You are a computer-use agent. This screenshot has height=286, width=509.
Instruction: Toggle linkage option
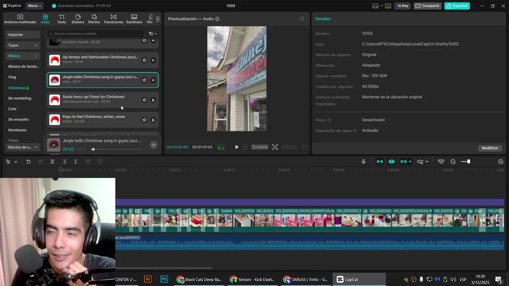404,162
